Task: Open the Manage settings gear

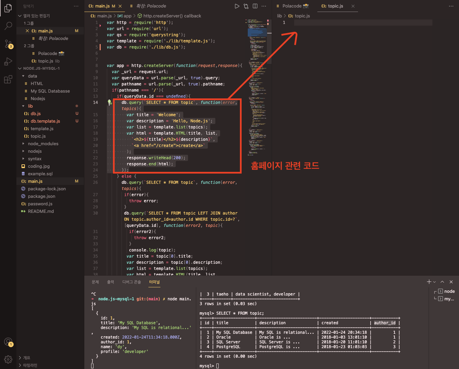Action: pos(8,359)
